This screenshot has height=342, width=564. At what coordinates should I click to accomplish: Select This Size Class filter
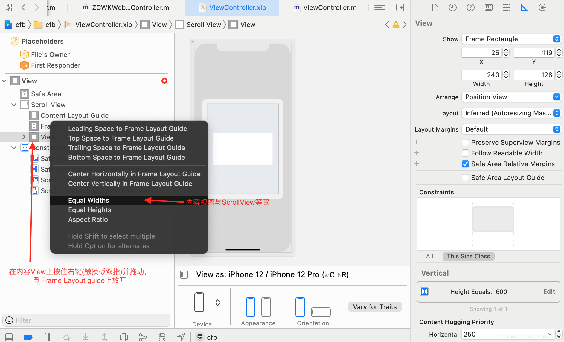[468, 256]
